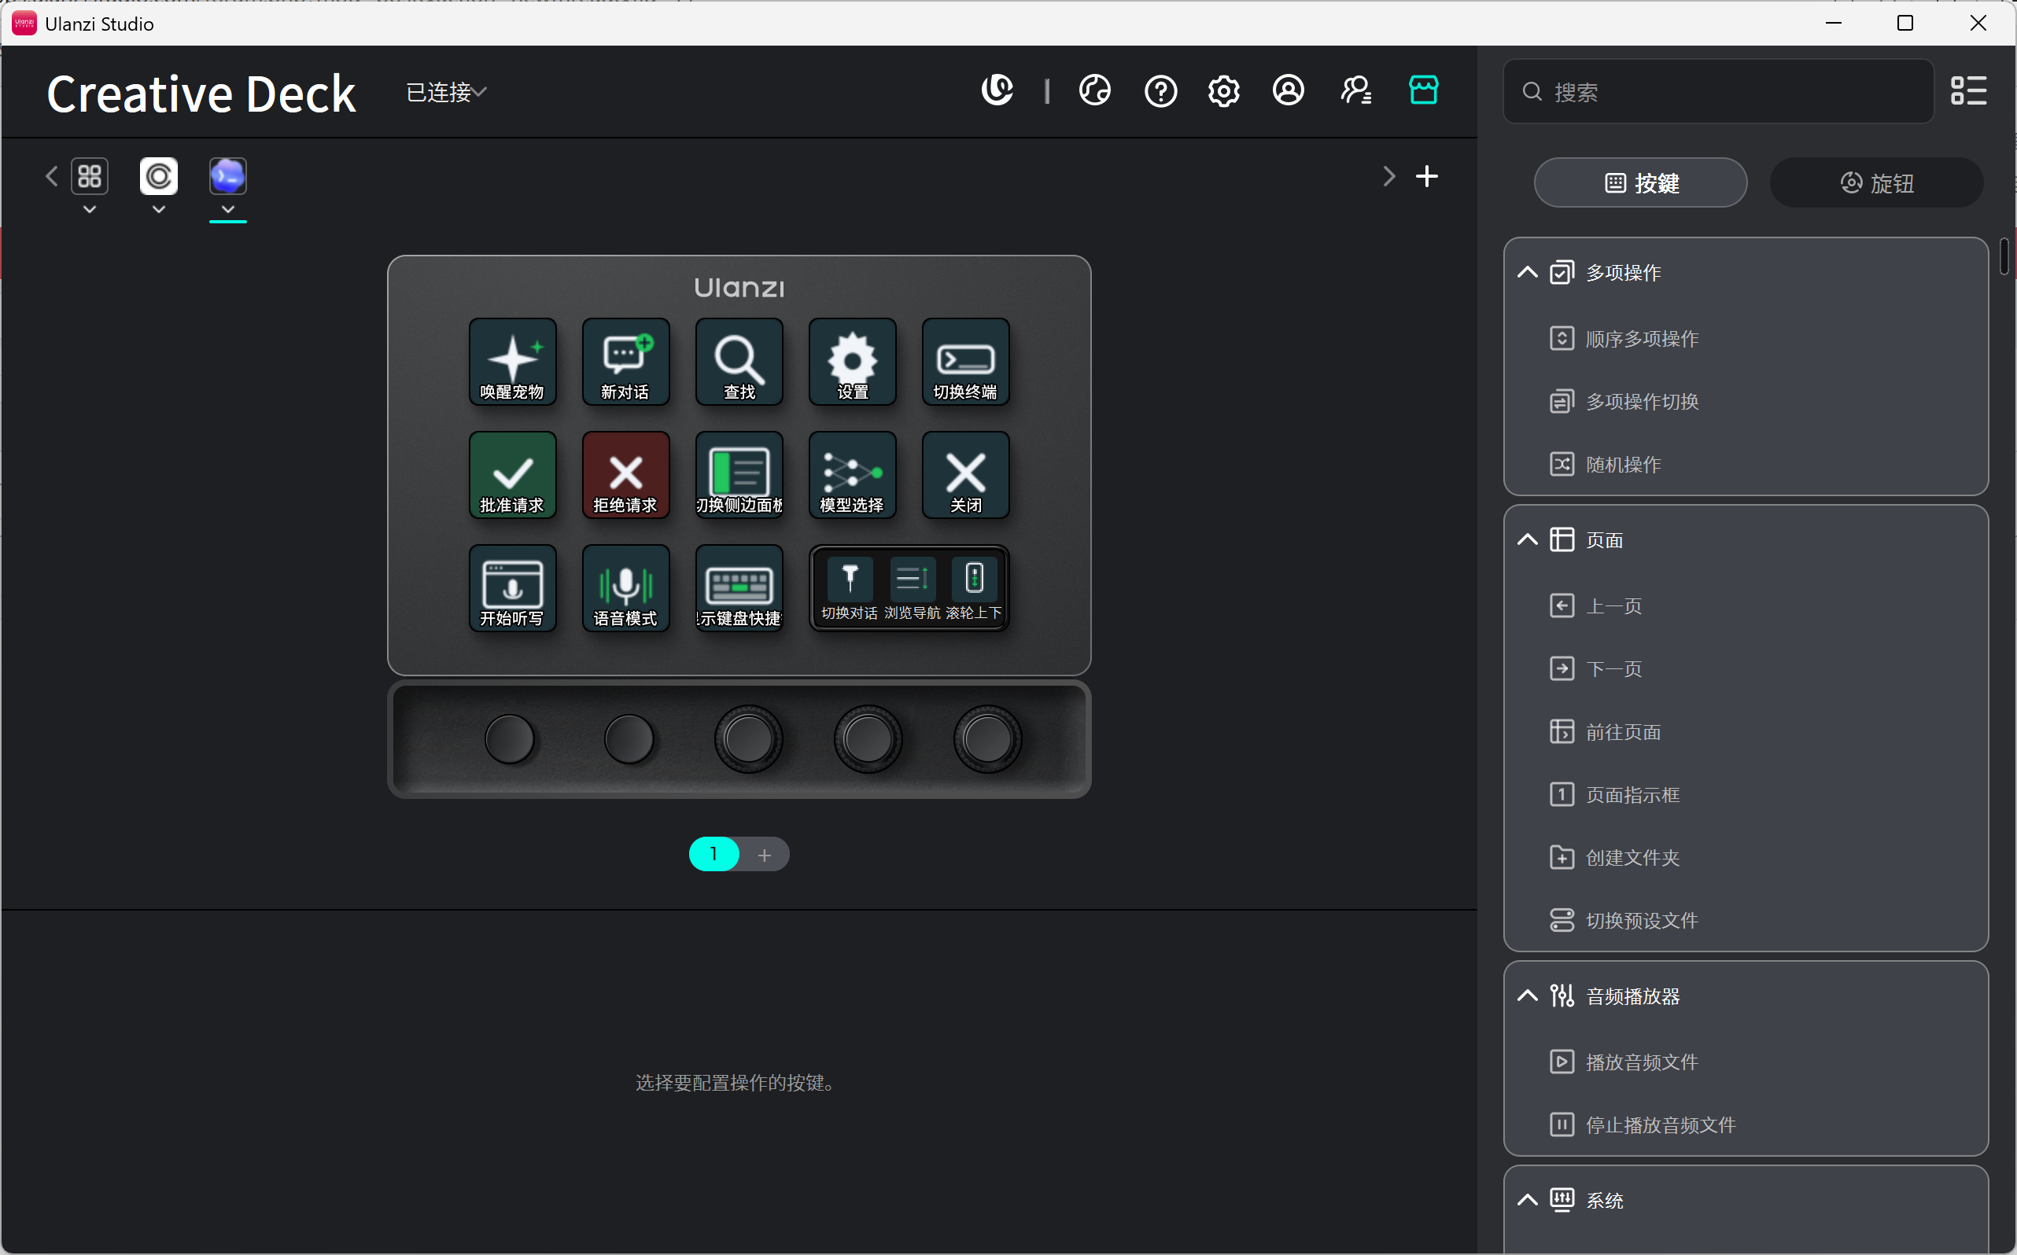Switch to the grid profile tab

click(x=90, y=176)
